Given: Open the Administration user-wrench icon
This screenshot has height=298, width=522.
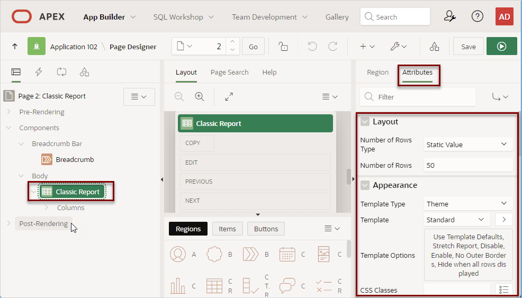Looking at the screenshot, I should (x=450, y=16).
